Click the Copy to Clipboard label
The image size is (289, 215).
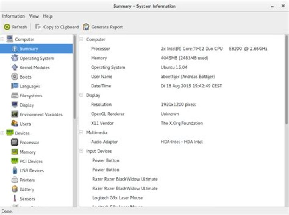[x=61, y=27]
